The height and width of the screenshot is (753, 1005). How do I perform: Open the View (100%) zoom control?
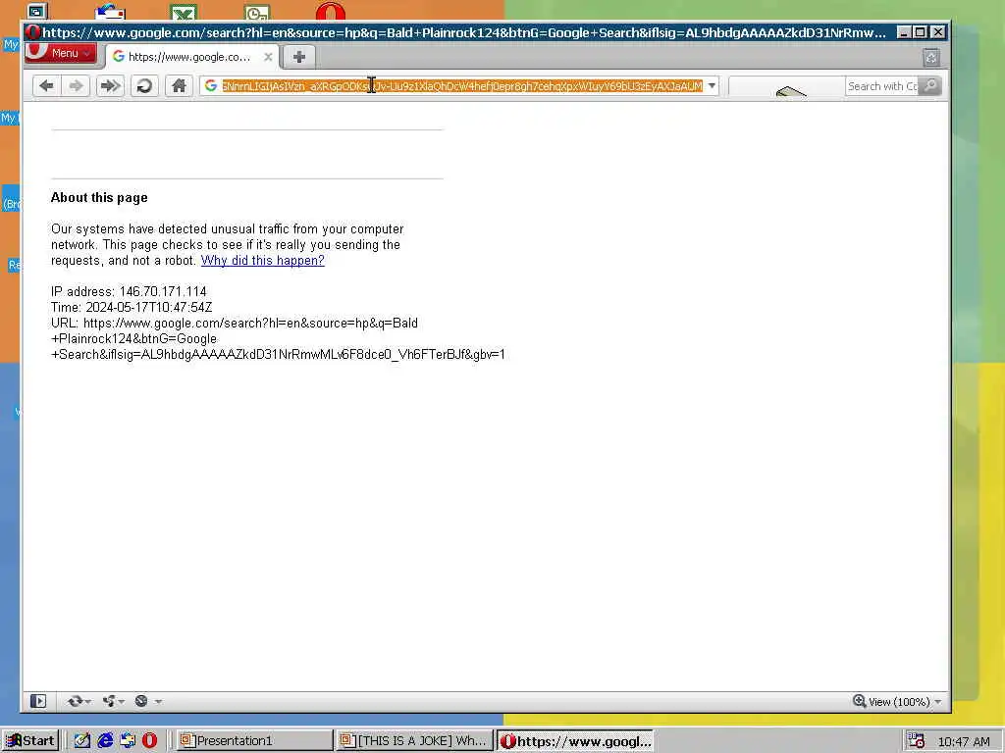point(897,702)
